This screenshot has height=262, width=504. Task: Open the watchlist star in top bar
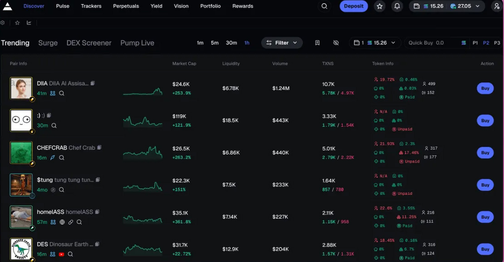click(380, 6)
